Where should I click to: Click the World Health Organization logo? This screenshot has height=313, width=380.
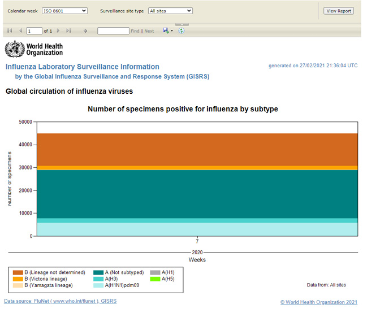[x=34, y=49]
